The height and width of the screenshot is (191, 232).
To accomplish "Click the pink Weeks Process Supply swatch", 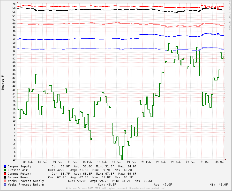I will pyautogui.click(x=5, y=181).
